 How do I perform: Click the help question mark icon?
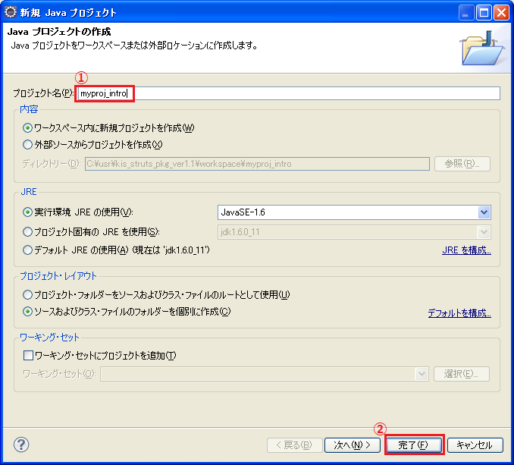21,445
